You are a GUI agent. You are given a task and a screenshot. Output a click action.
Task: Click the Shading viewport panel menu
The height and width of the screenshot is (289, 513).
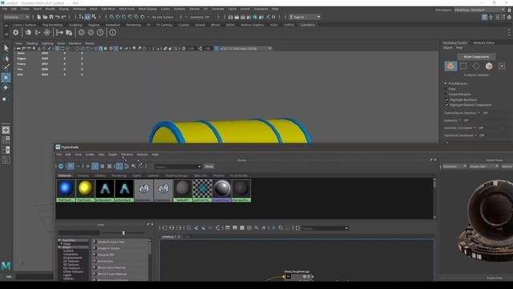point(32,43)
